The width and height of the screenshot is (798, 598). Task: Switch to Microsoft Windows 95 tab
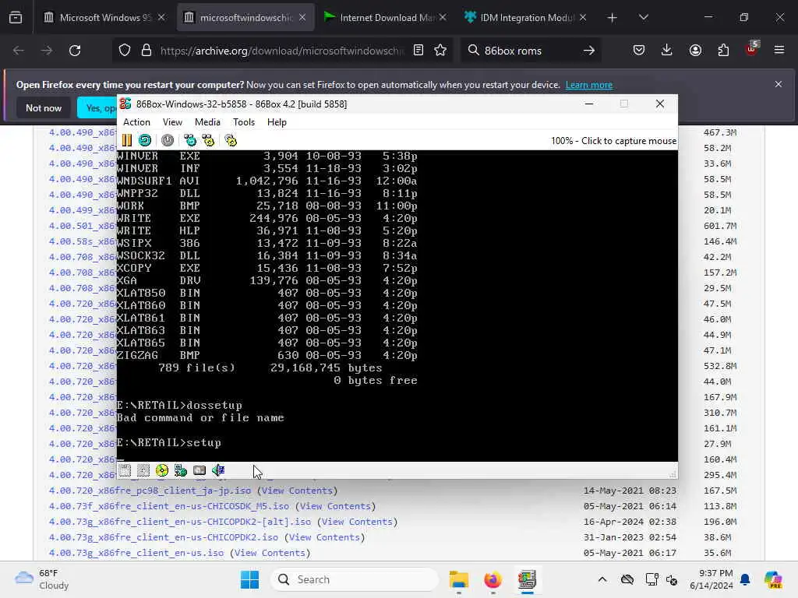pos(104,18)
